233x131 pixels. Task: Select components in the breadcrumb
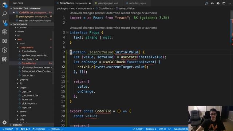85,8
